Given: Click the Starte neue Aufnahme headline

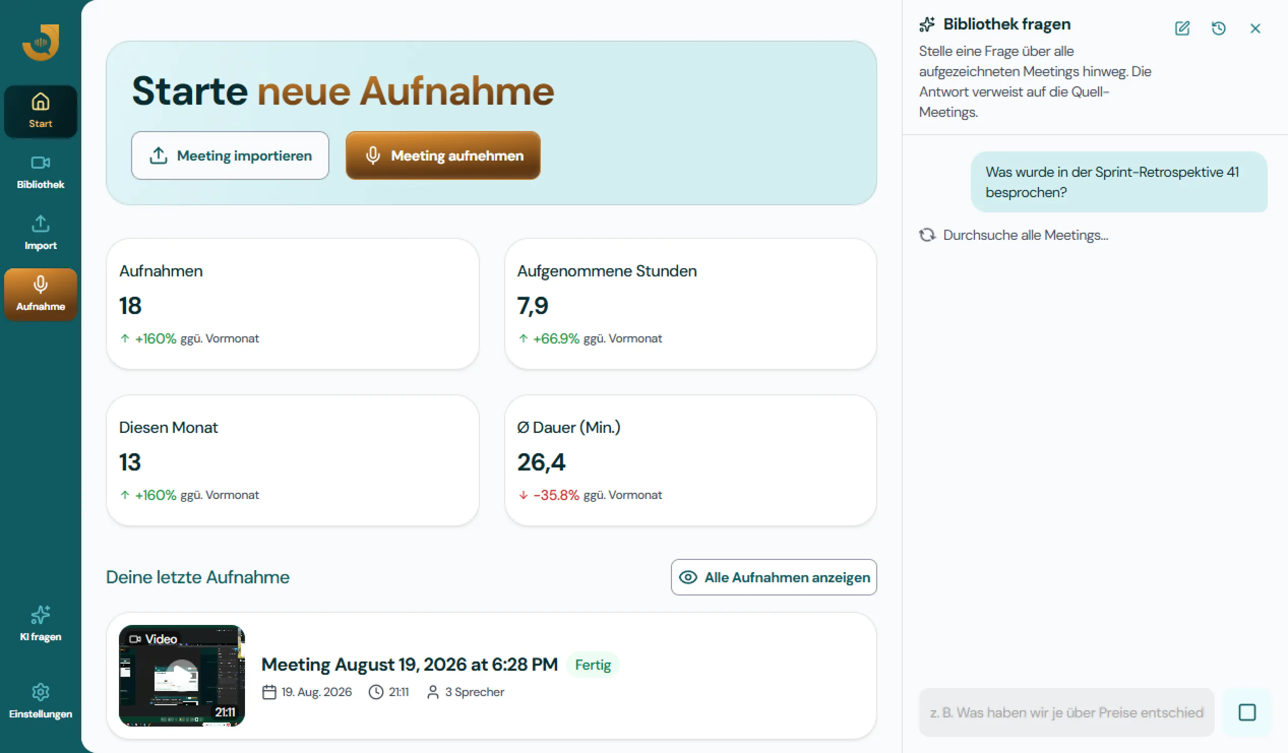Looking at the screenshot, I should click(x=343, y=91).
